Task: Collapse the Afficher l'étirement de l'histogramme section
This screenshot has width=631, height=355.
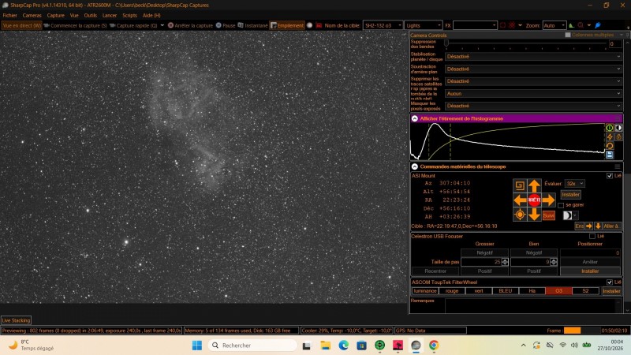Action: tap(415, 119)
